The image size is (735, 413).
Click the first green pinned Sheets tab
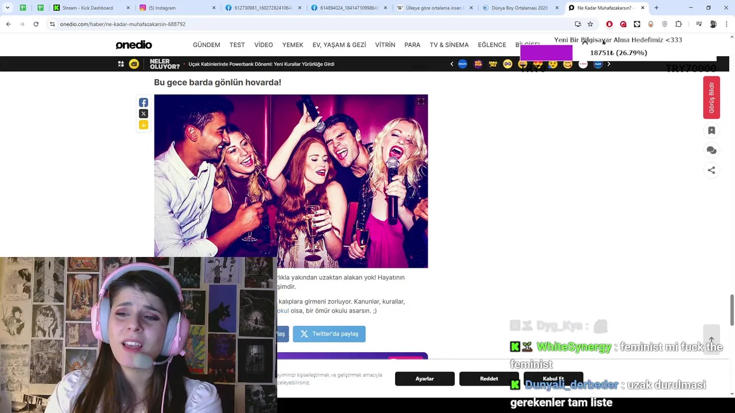pos(23,8)
